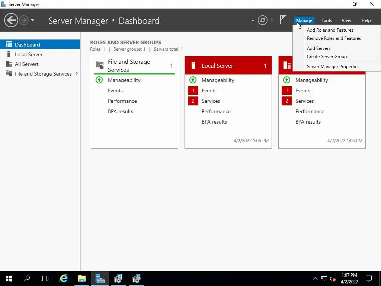The width and height of the screenshot is (381, 286).
Task: Open Events in Local Server tile
Action: pyautogui.click(x=209, y=91)
